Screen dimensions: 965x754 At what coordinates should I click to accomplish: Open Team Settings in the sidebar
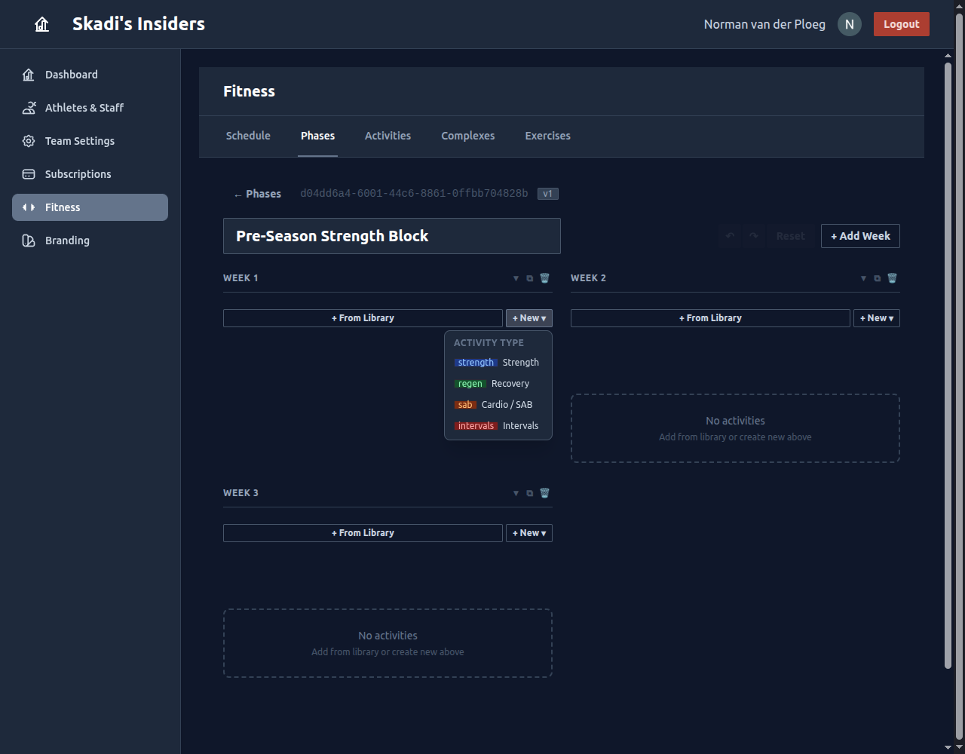tap(90, 141)
